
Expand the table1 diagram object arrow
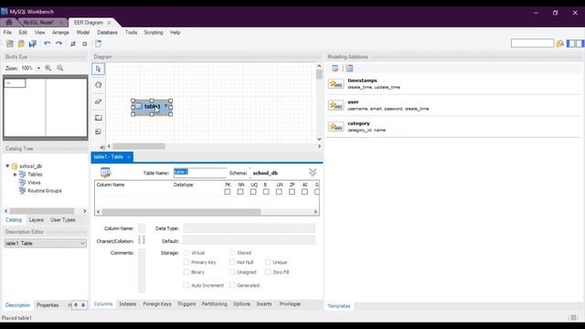point(166,106)
